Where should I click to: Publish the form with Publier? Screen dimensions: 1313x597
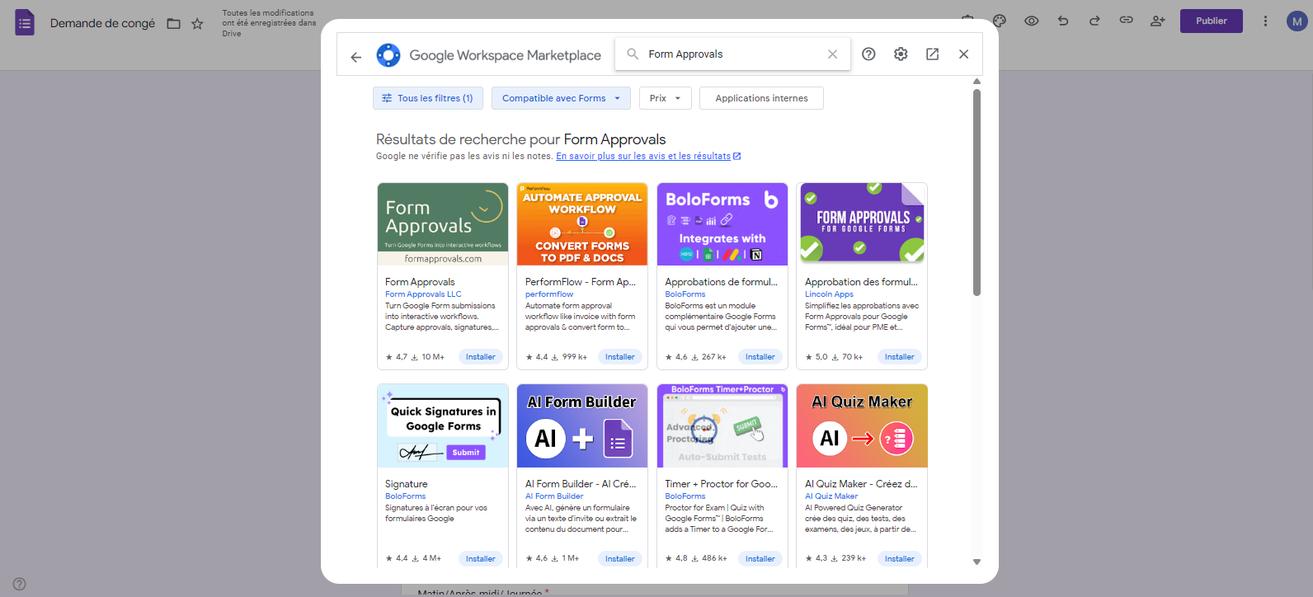coord(1211,21)
